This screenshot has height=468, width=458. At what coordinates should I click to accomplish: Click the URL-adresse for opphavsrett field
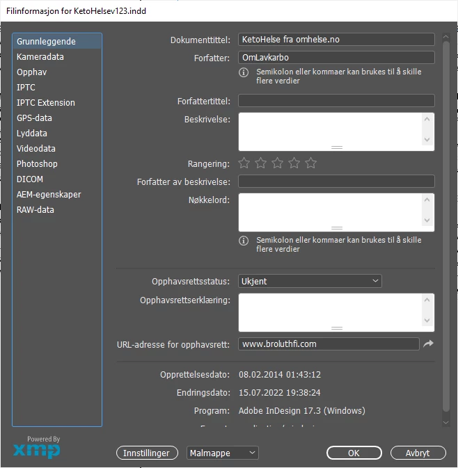point(329,344)
